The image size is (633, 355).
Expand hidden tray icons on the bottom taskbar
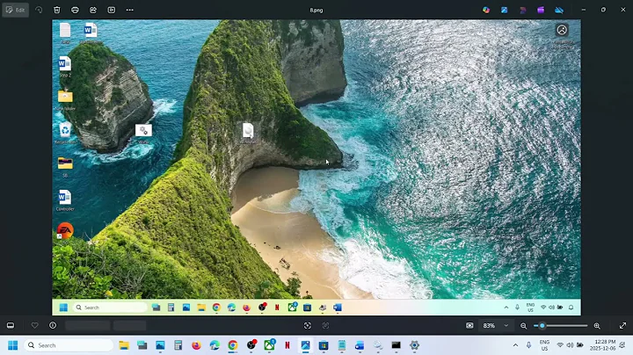pos(515,345)
